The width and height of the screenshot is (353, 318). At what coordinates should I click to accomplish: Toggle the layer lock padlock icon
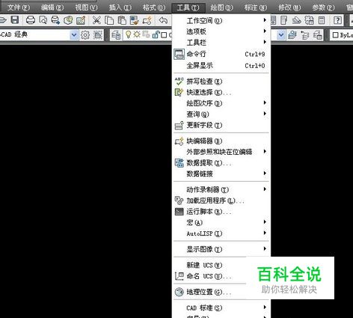[156, 34]
